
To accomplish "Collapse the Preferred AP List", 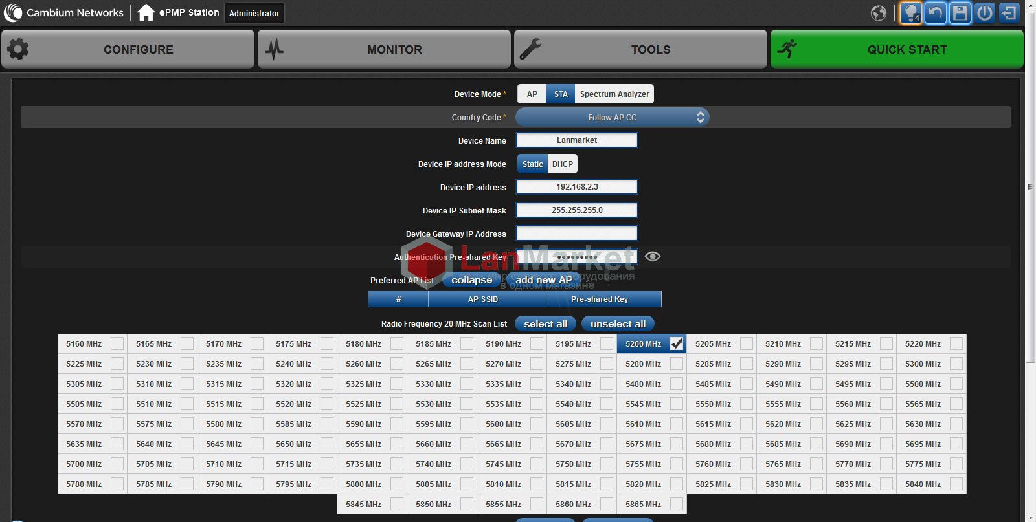I will [471, 280].
